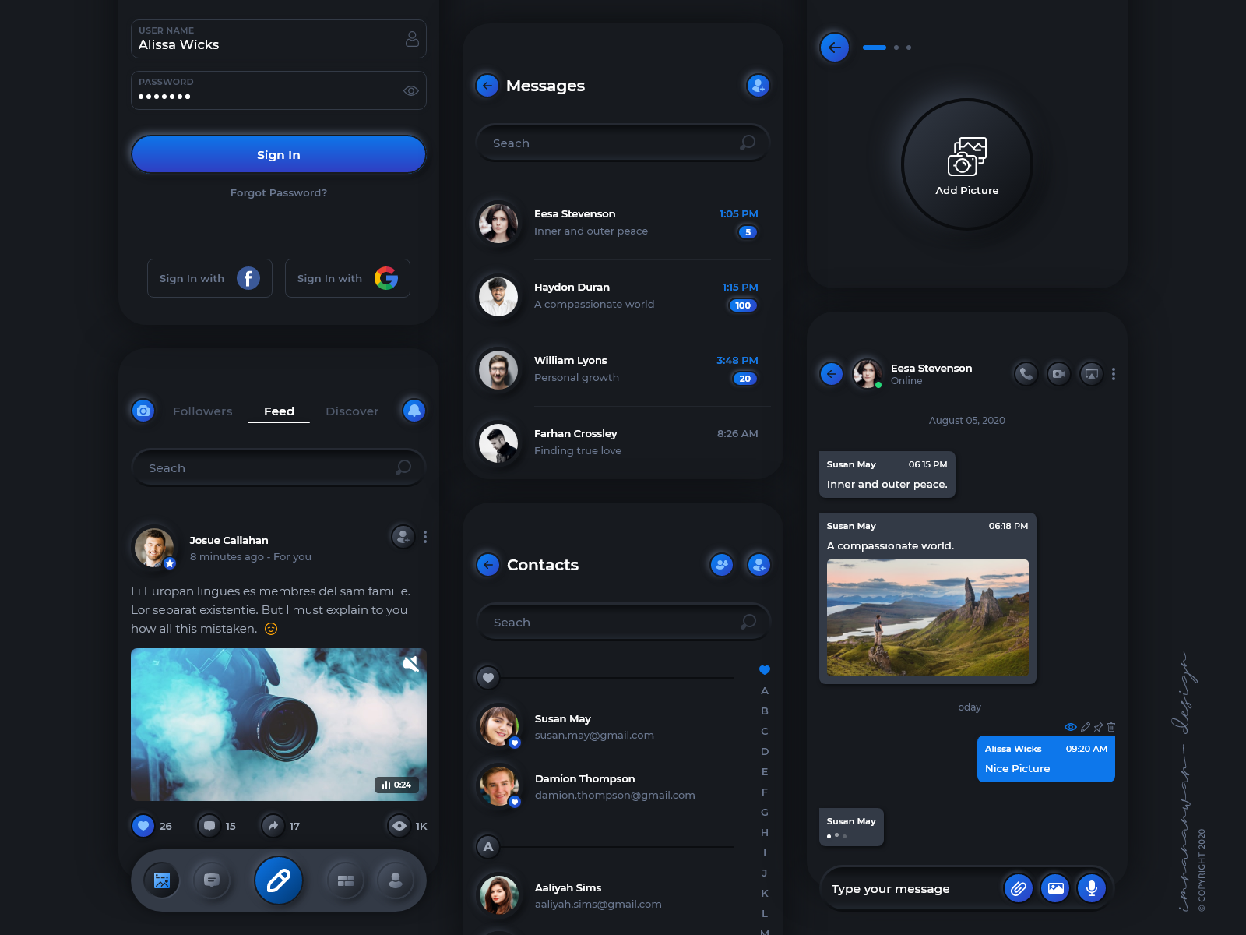The image size is (1246, 935).
Task: Start a new chat via add-contact icon on Messages
Action: [757, 86]
